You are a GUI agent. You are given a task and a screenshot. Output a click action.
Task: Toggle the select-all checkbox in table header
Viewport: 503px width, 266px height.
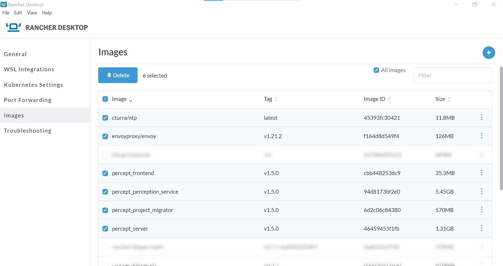click(x=105, y=99)
